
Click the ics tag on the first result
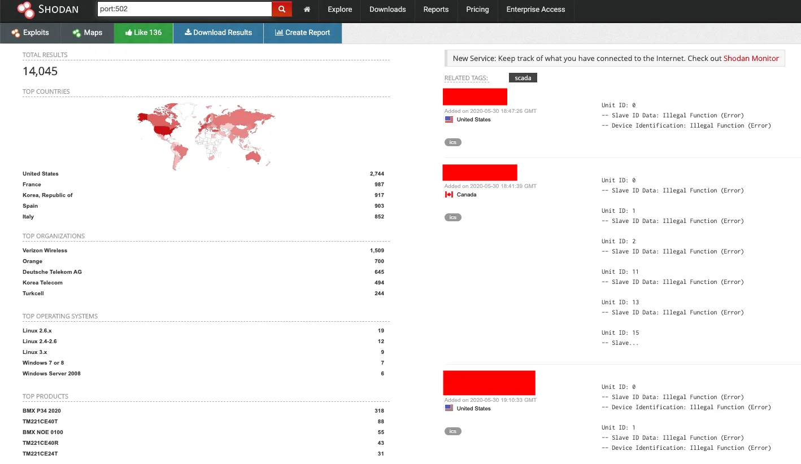coord(452,142)
